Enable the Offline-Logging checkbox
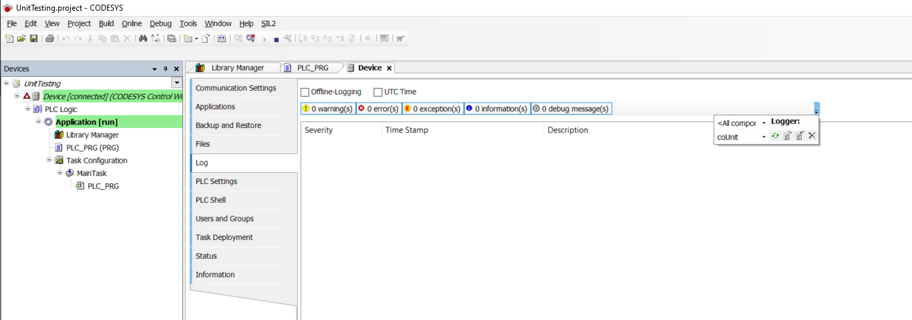Image resolution: width=912 pixels, height=320 pixels. [305, 92]
